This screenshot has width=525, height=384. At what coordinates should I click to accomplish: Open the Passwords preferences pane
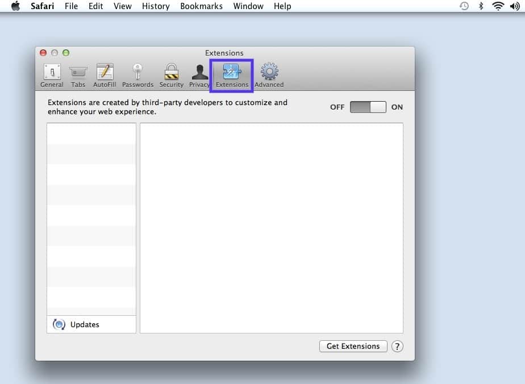137,74
